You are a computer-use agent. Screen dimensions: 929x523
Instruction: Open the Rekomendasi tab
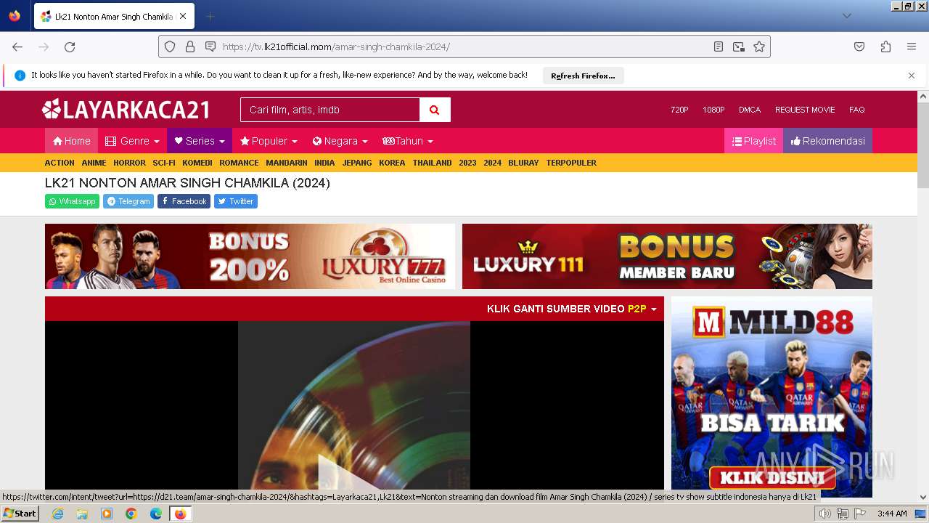click(827, 141)
